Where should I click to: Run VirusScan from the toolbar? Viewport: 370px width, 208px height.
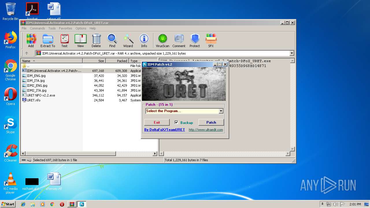tap(162, 40)
